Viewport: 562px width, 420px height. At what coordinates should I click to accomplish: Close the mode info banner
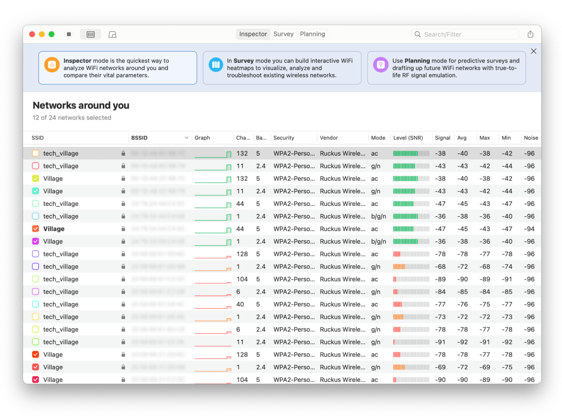point(534,51)
